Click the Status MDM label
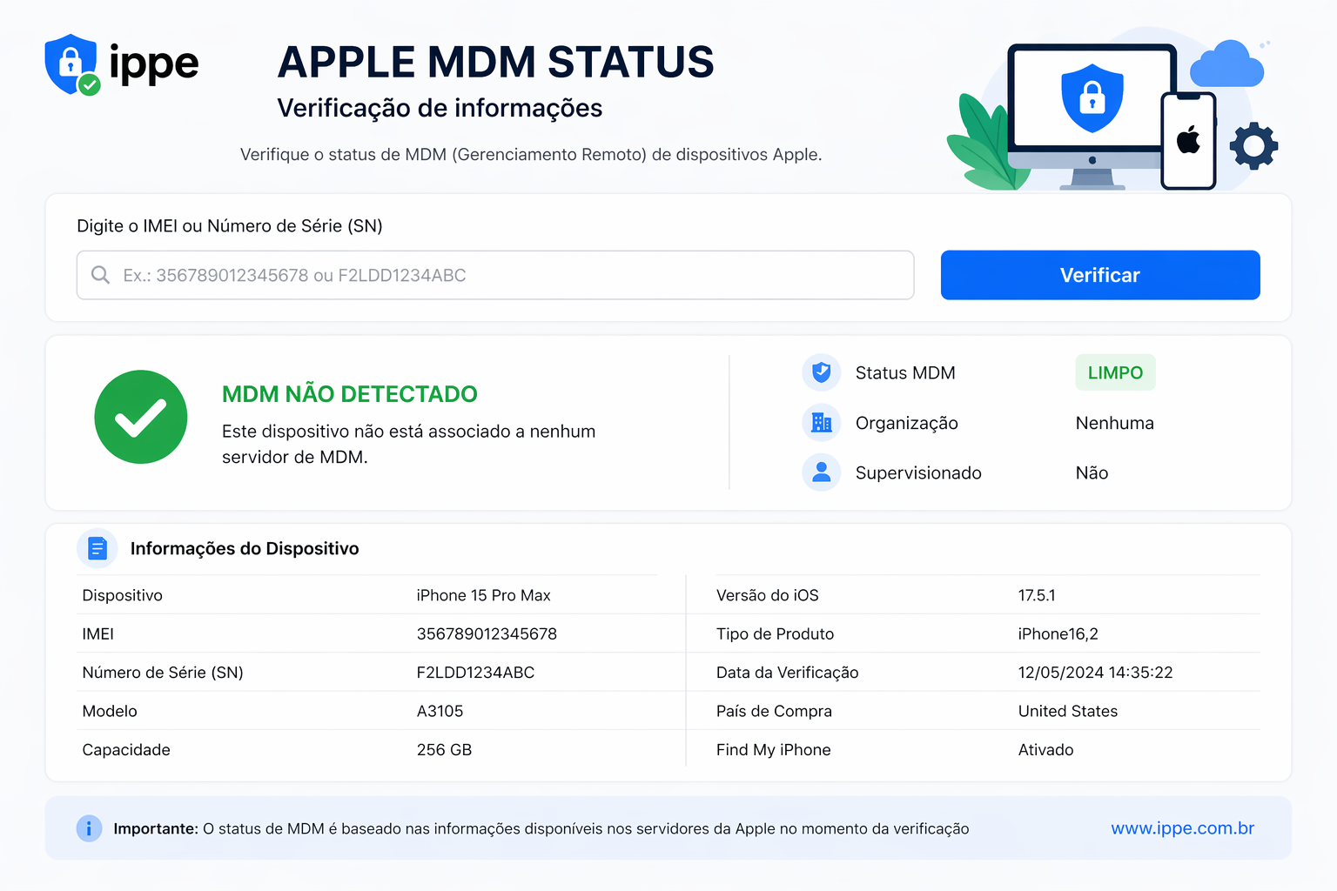Image resolution: width=1337 pixels, height=891 pixels. [905, 373]
